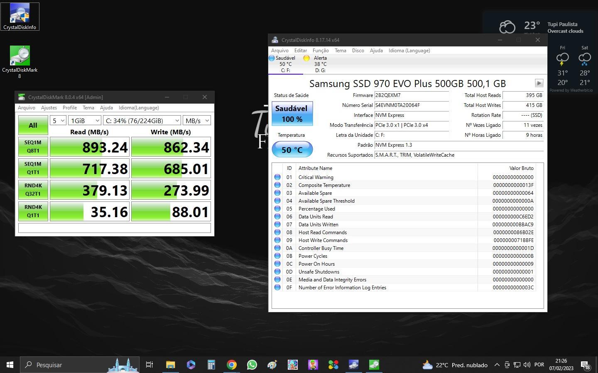Screen dimensions: 598x373
Task: Click the SEQ1M Q8T1 read result 893.24
Action: pos(90,147)
